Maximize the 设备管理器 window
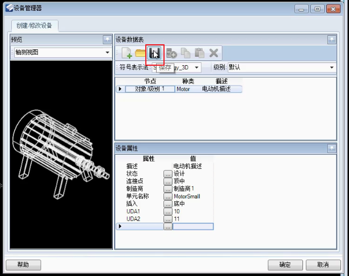Screen dimensions: 349x276 (x=317, y=9)
